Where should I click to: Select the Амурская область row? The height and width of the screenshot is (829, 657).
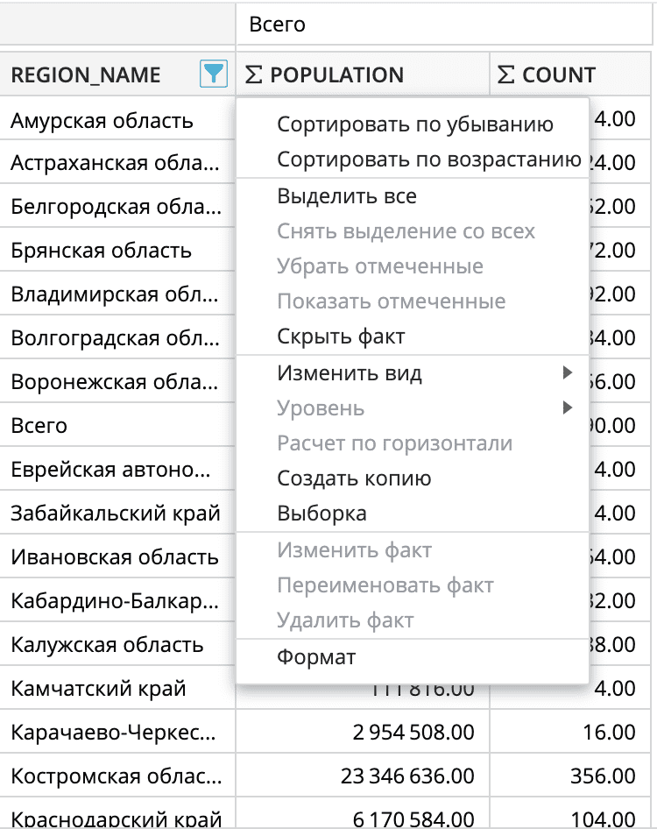pos(102,120)
